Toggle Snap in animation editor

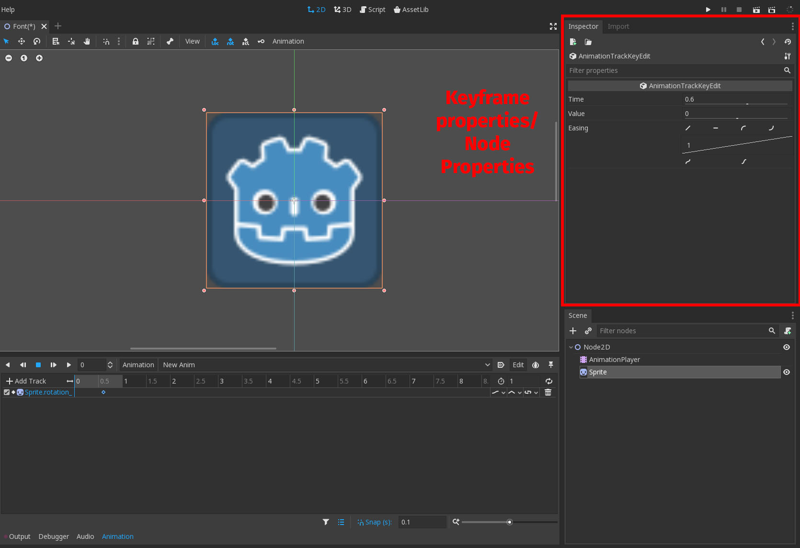pos(374,522)
